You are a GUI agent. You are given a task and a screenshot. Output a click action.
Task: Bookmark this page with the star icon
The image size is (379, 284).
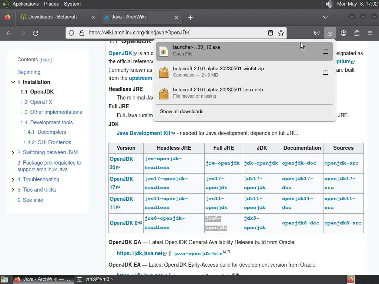pyautogui.click(x=281, y=33)
